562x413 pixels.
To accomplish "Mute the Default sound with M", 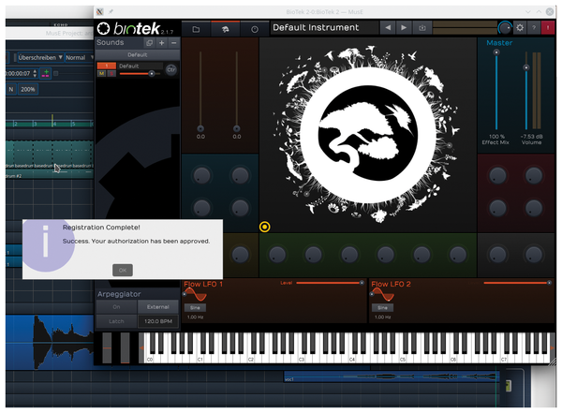I will 101,73.
